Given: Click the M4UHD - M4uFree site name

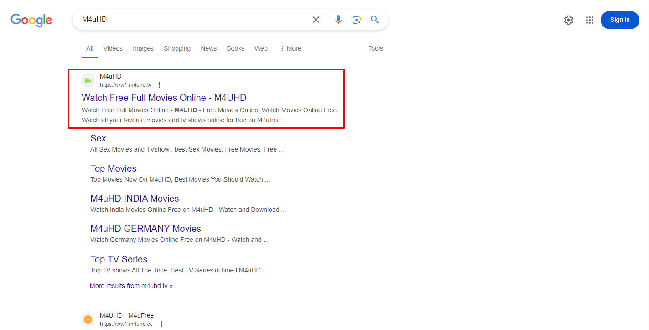Looking at the screenshot, I should point(127,315).
